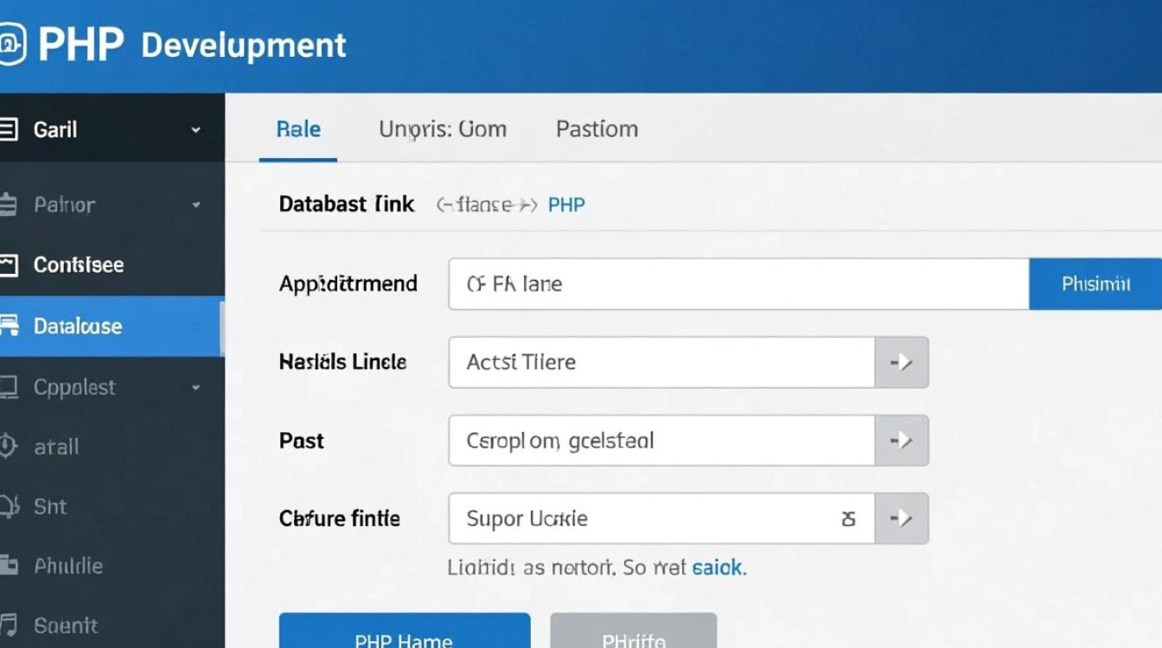The width and height of the screenshot is (1162, 648).
Task: Click the Cppalest monitor icon
Action: tap(8, 387)
